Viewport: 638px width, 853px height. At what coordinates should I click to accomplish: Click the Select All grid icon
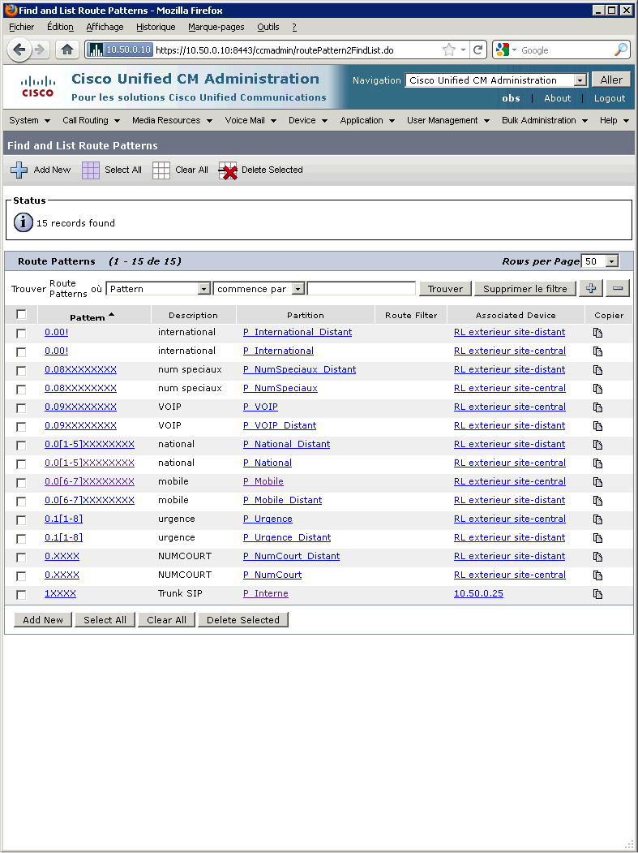tap(91, 170)
